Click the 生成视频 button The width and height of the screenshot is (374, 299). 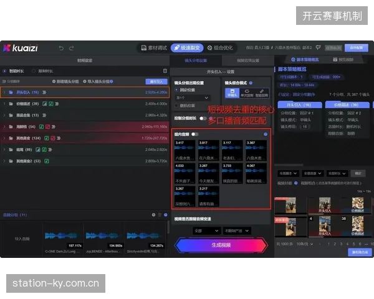(x=221, y=245)
